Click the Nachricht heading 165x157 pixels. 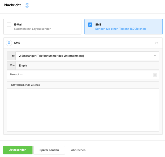[13, 5]
